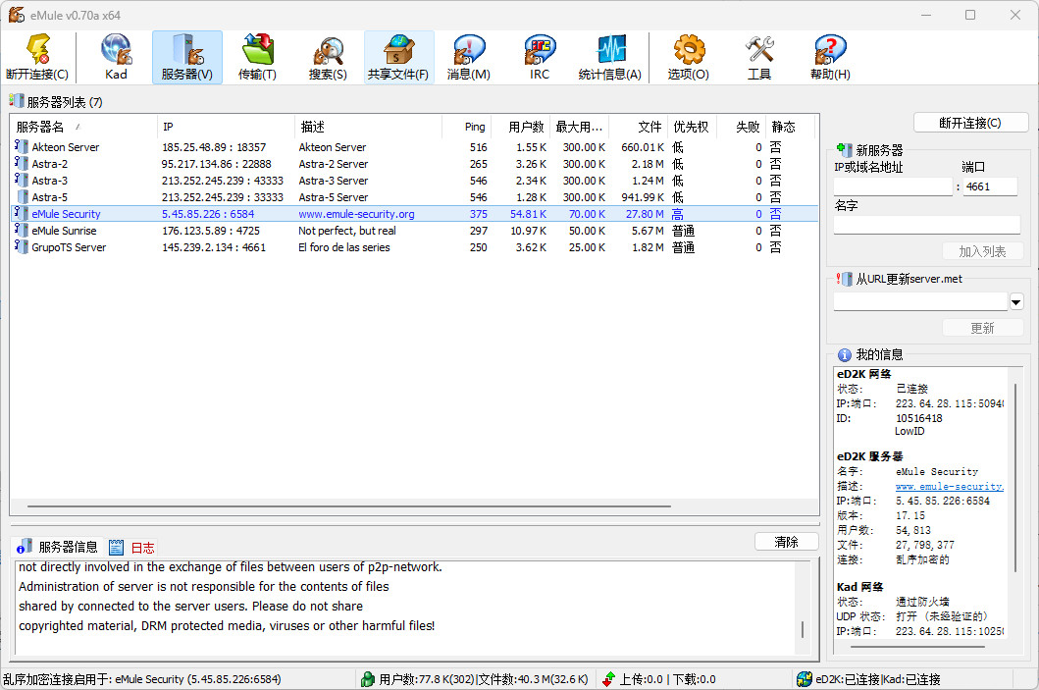Click the users count icon in status bar
The width and height of the screenshot is (1039, 690).
point(368,679)
